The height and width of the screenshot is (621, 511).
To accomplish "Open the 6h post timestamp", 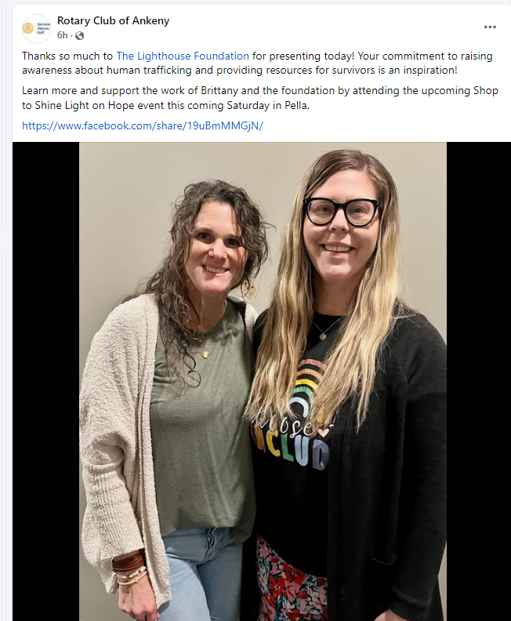I will (62, 35).
